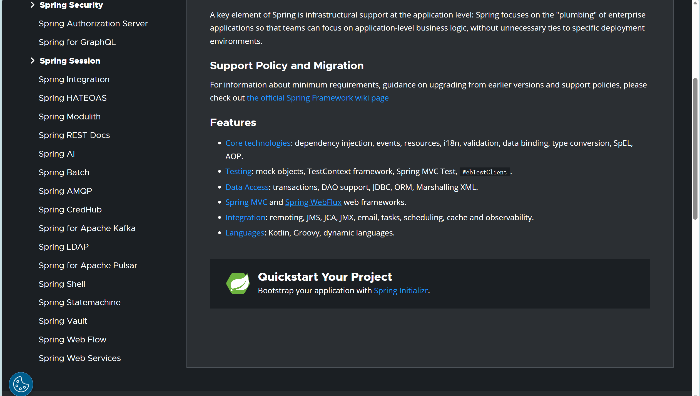
Task: Expand the Spring Session chevron
Action: coord(33,61)
